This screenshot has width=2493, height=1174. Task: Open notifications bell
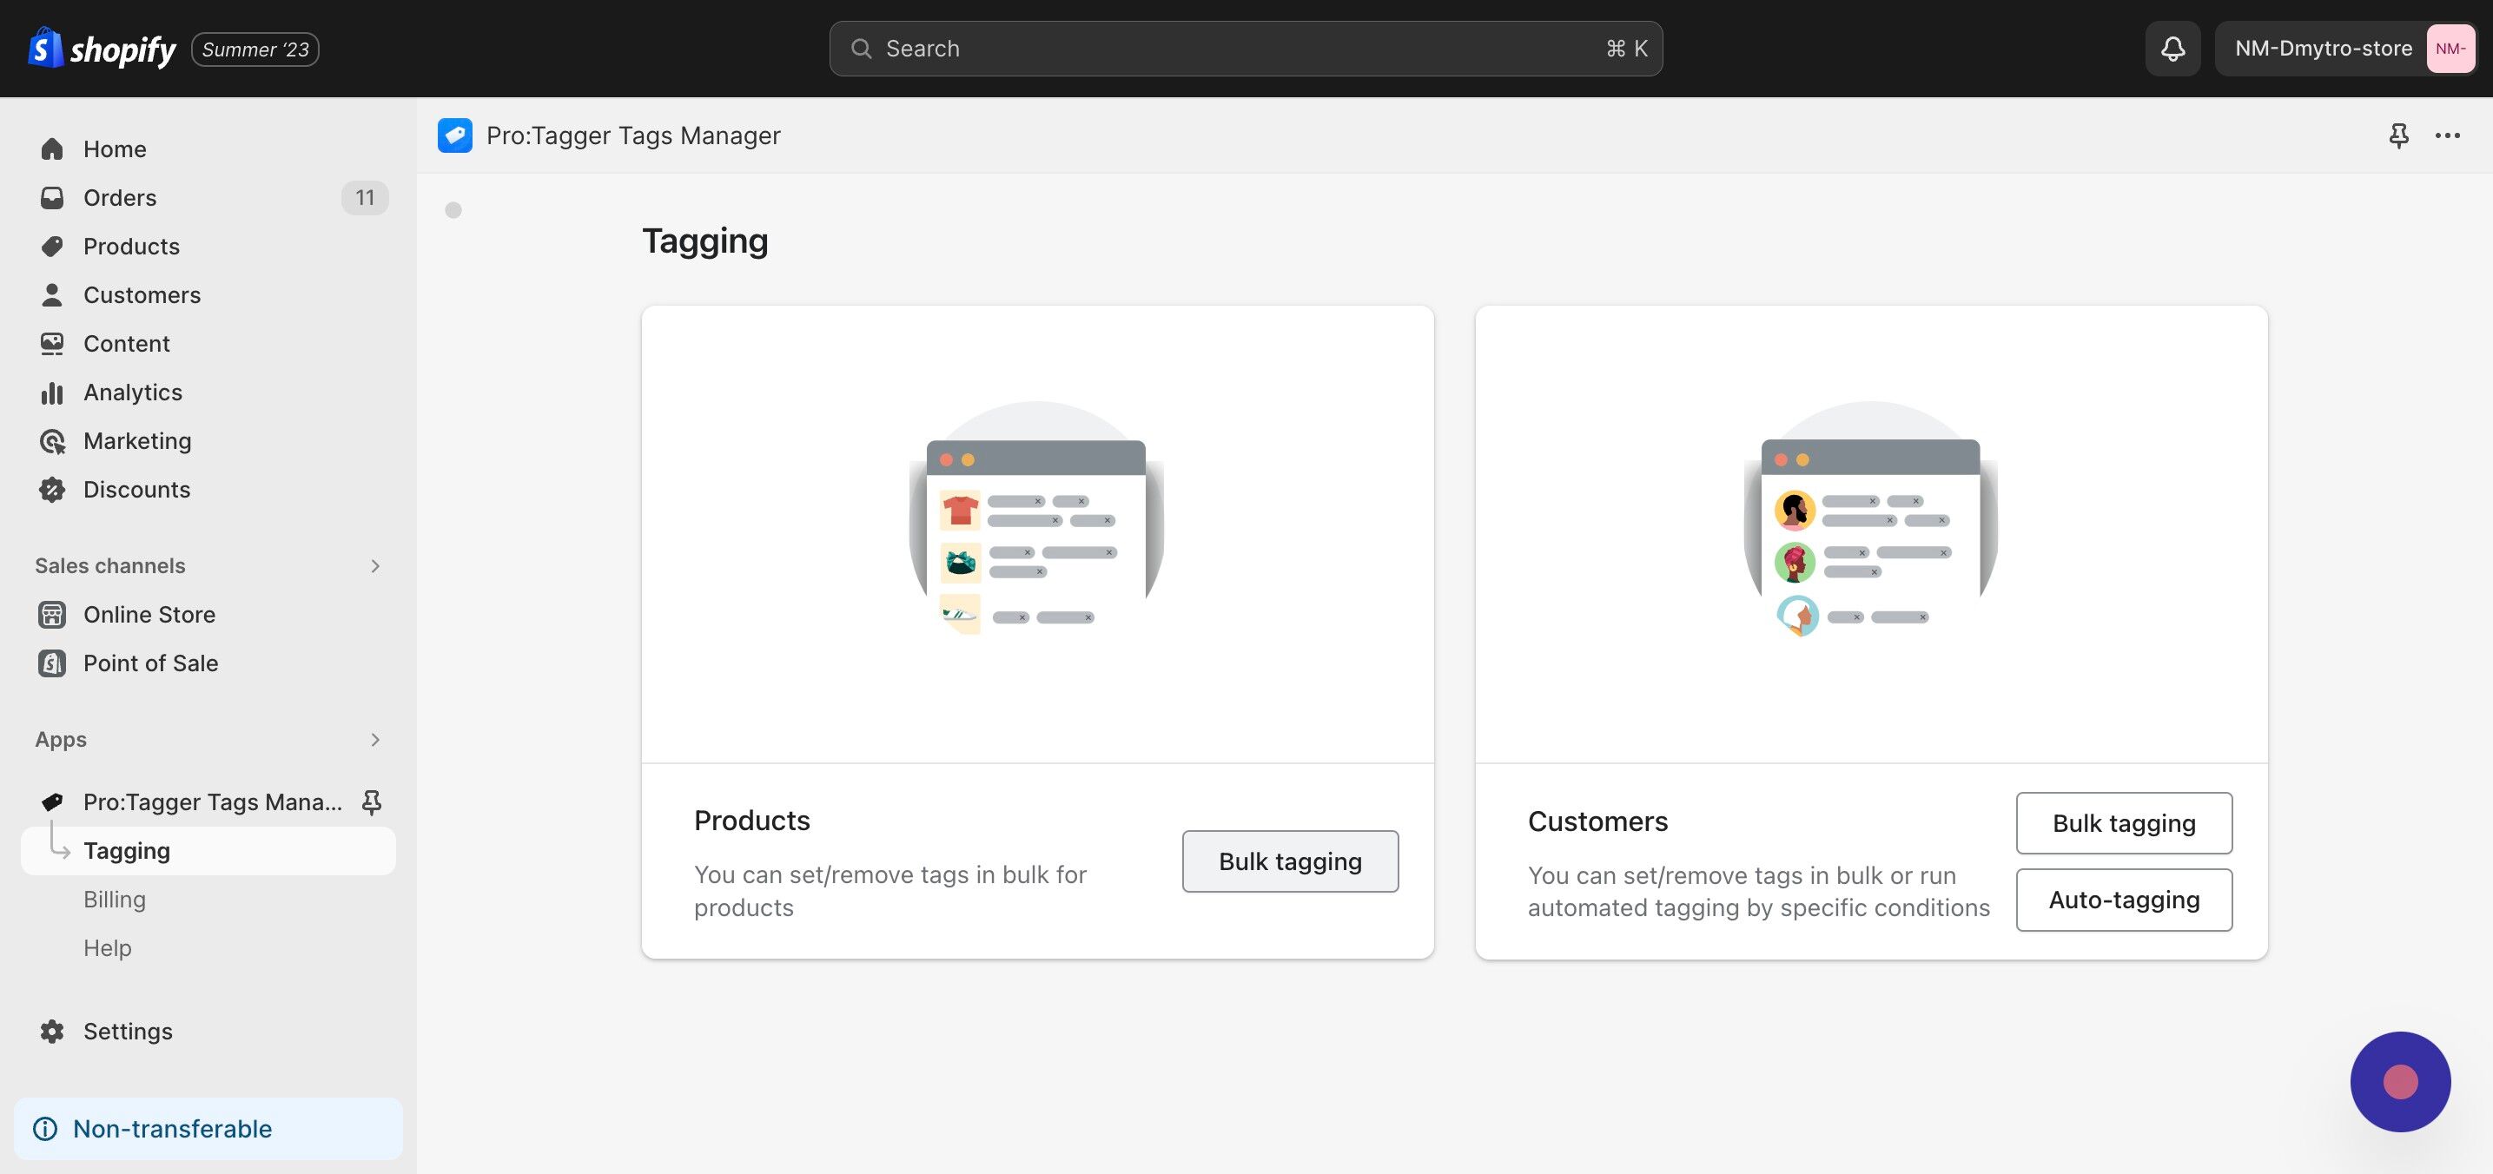tap(2172, 49)
